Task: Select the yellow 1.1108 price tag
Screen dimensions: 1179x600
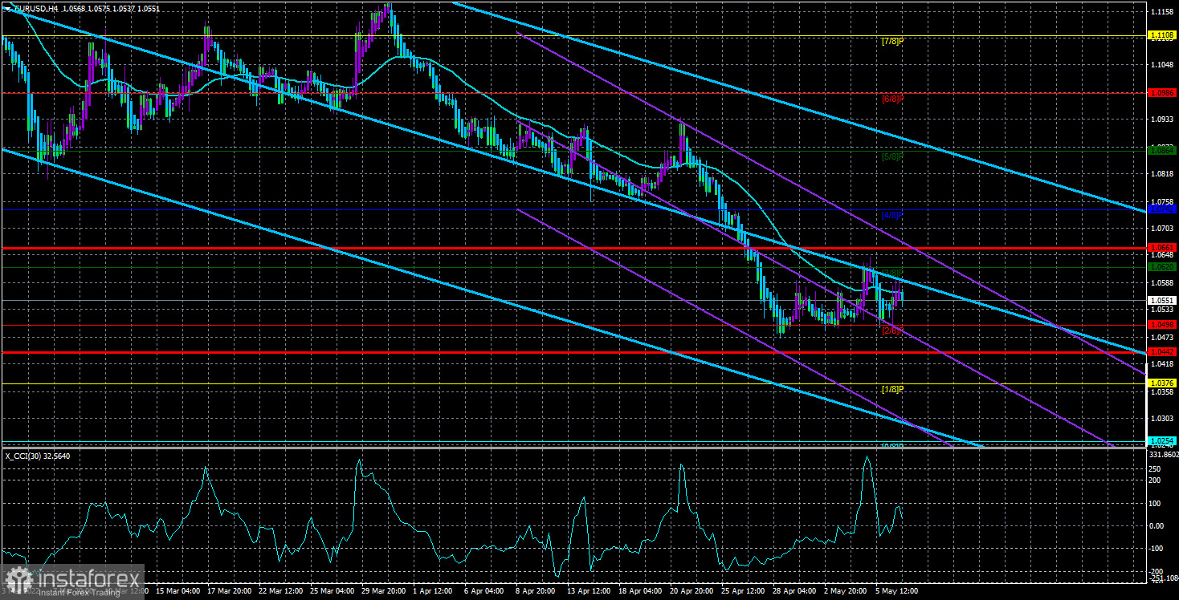Action: (x=1162, y=34)
